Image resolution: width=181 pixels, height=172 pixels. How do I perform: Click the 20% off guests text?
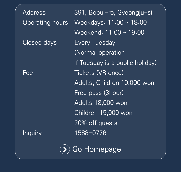click(96, 123)
